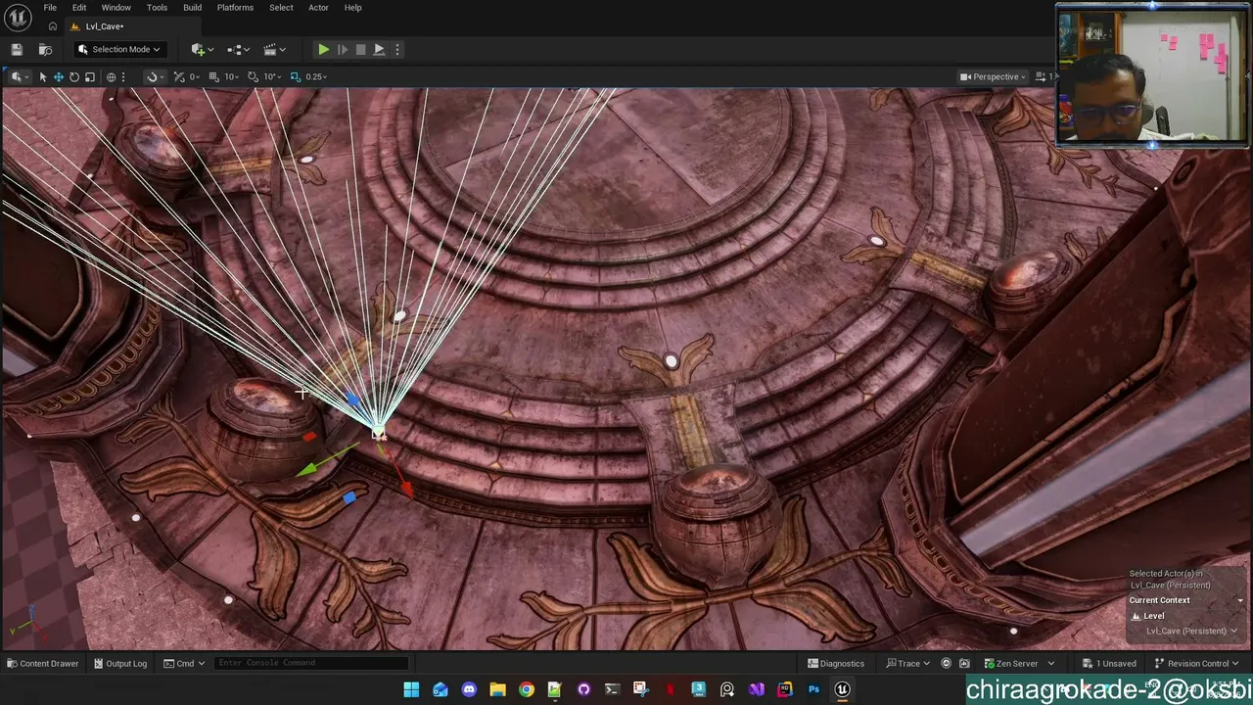Open the Trace dropdown

tap(907, 663)
